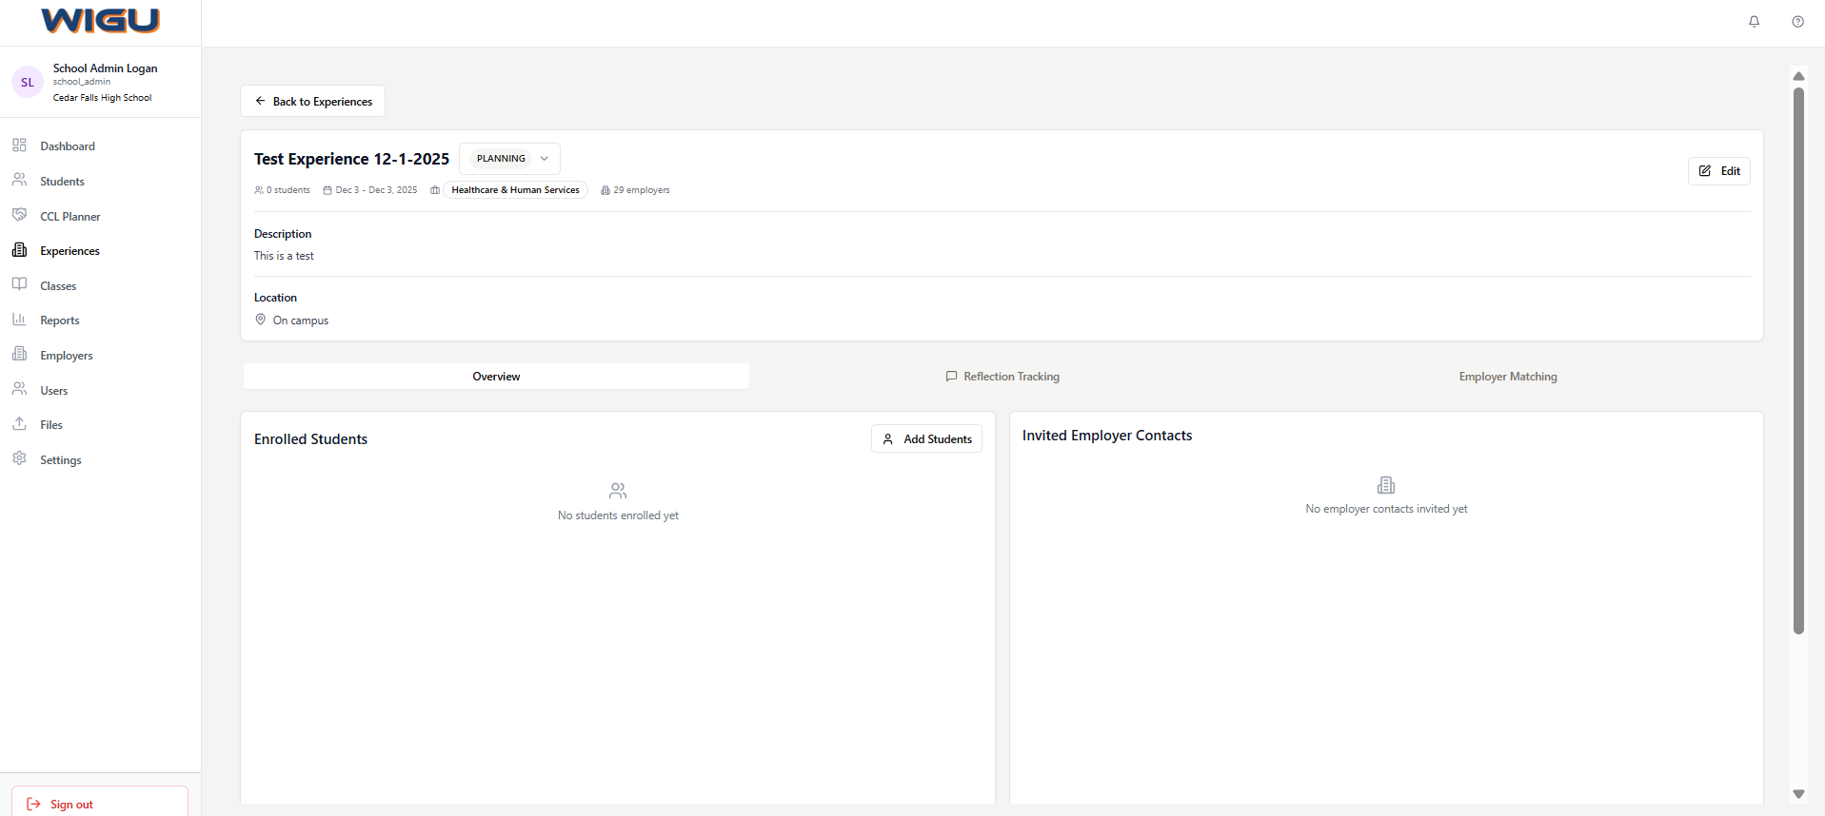
Task: Click the Edit experience button
Action: (x=1718, y=171)
